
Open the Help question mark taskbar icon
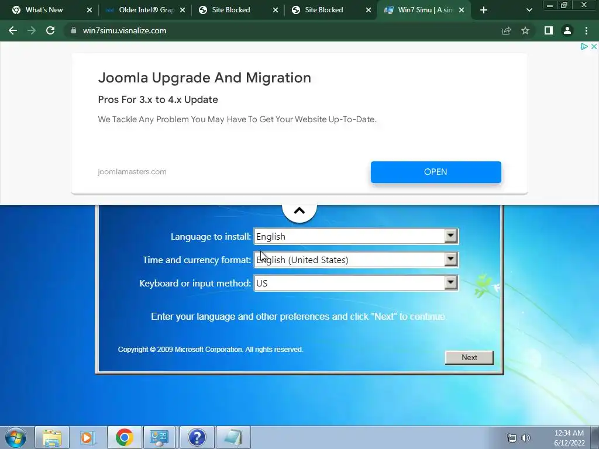(x=197, y=437)
